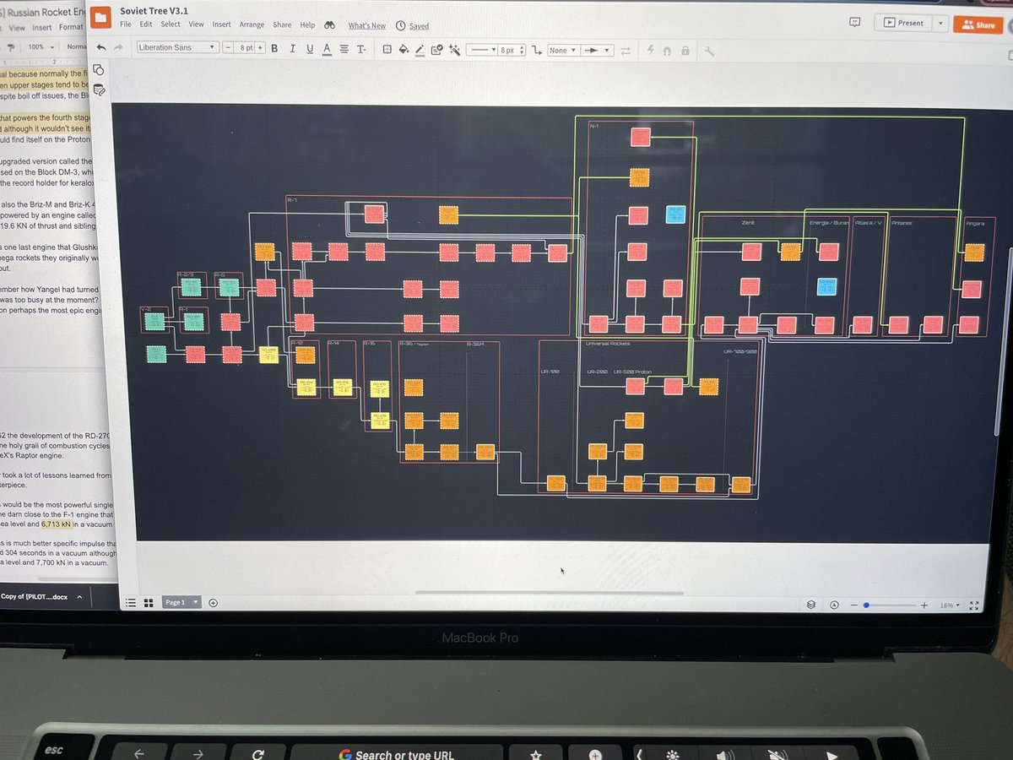Zoom in with the plus button
1013x760 pixels.
click(x=924, y=605)
